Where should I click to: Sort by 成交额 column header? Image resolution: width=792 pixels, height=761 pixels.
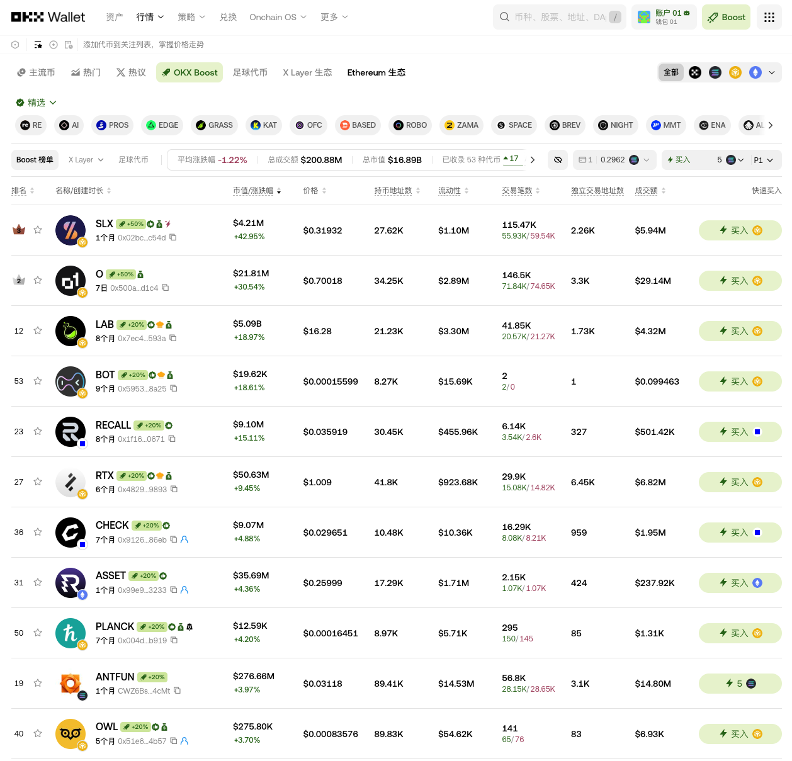[x=650, y=191]
